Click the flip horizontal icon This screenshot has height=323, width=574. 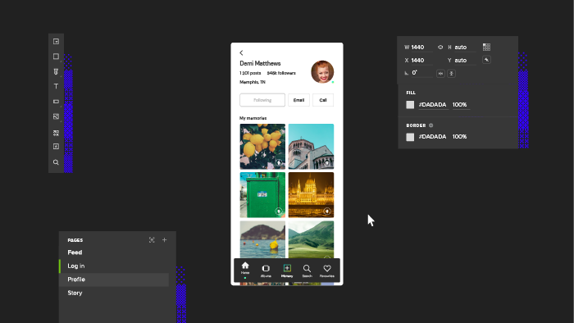(440, 74)
